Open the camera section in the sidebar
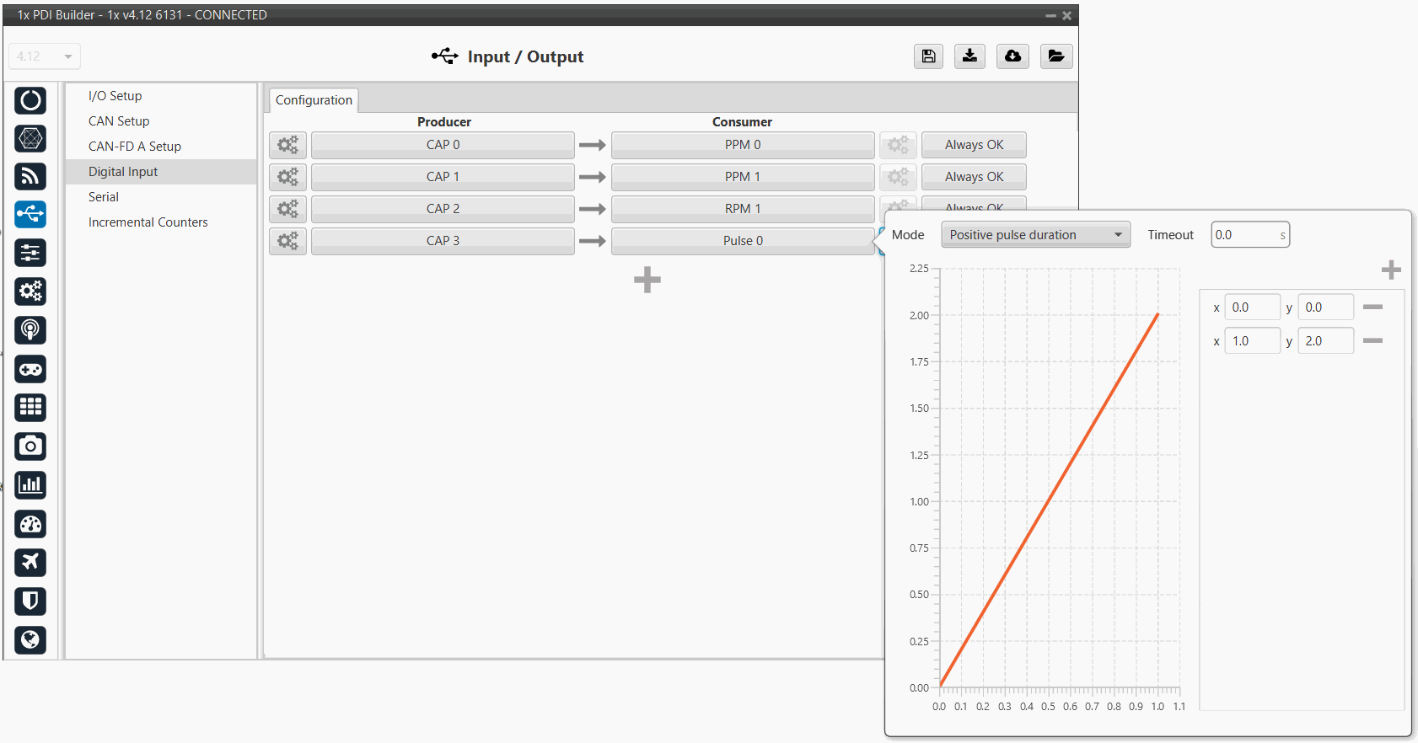 [30, 446]
